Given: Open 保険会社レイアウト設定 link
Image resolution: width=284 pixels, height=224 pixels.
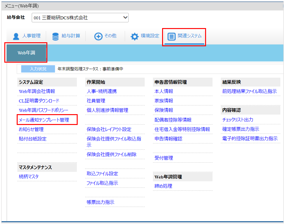Looking at the screenshot, I should pos(109,129).
